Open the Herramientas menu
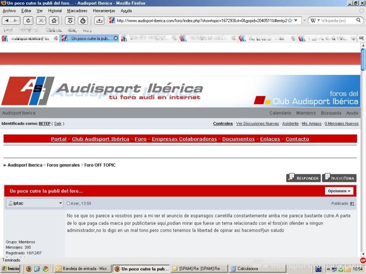 (x=104, y=11)
